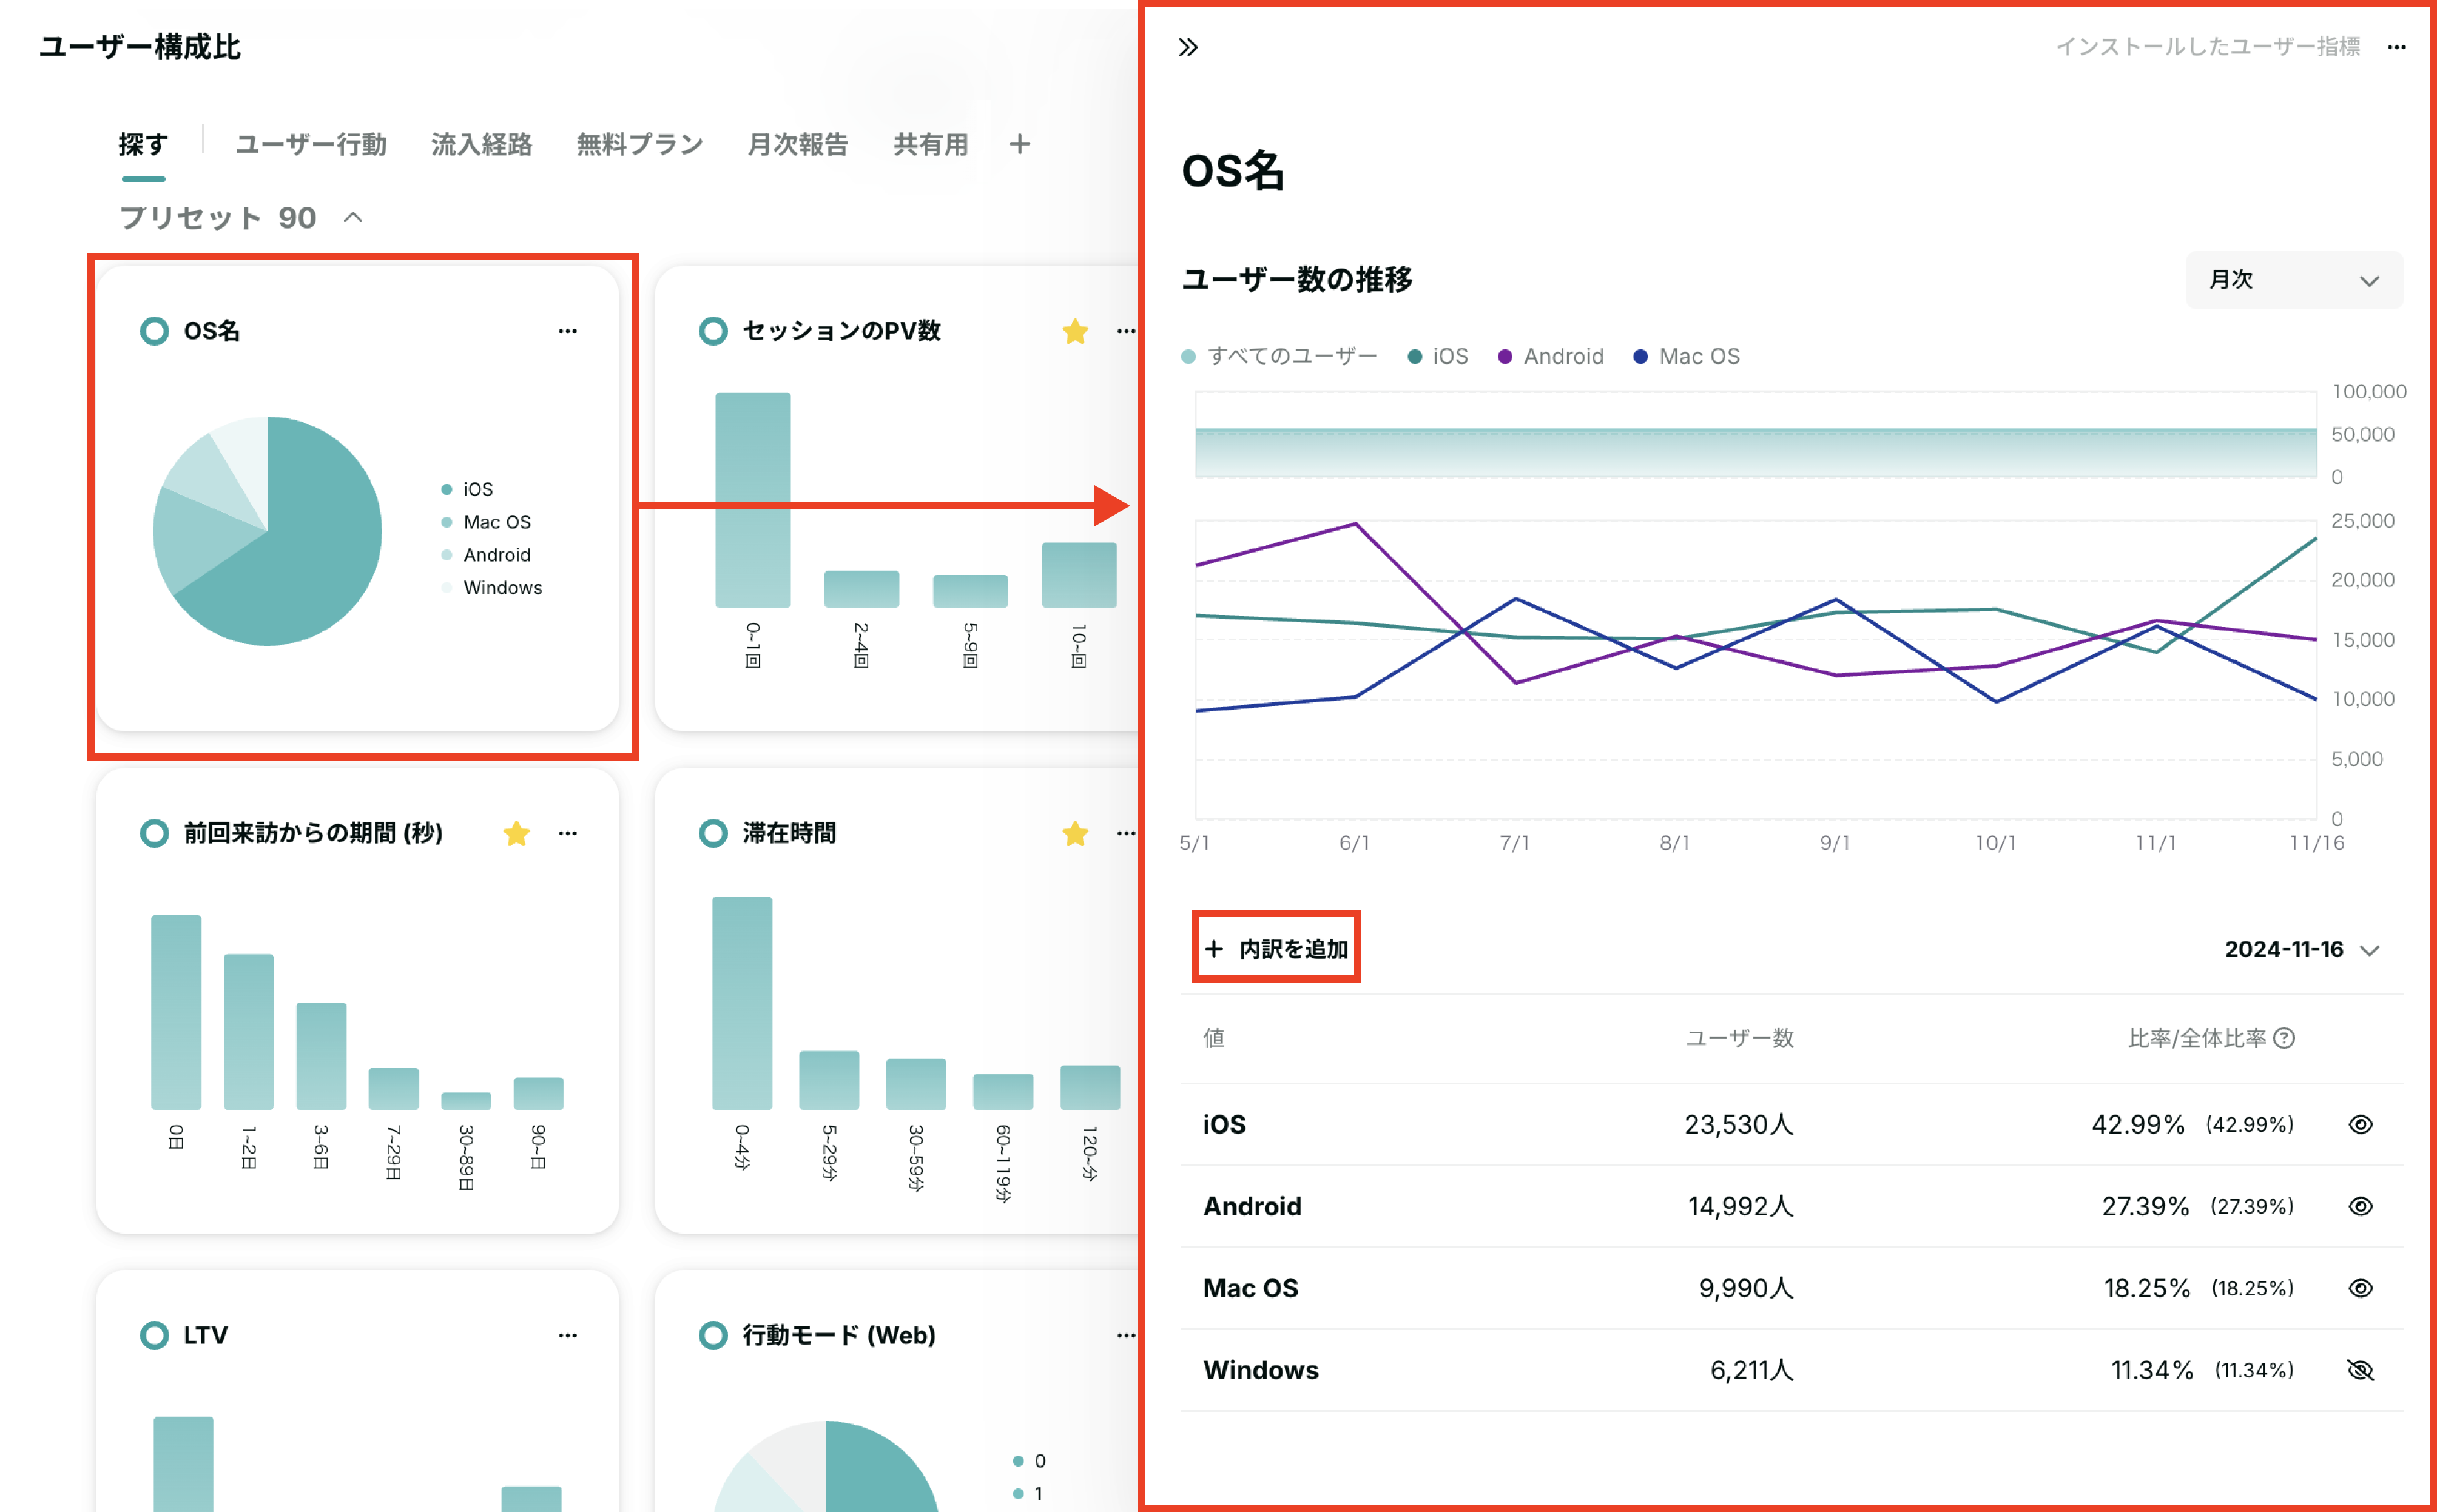Click the 120-分 bar in 滞在時間

(1090, 1087)
